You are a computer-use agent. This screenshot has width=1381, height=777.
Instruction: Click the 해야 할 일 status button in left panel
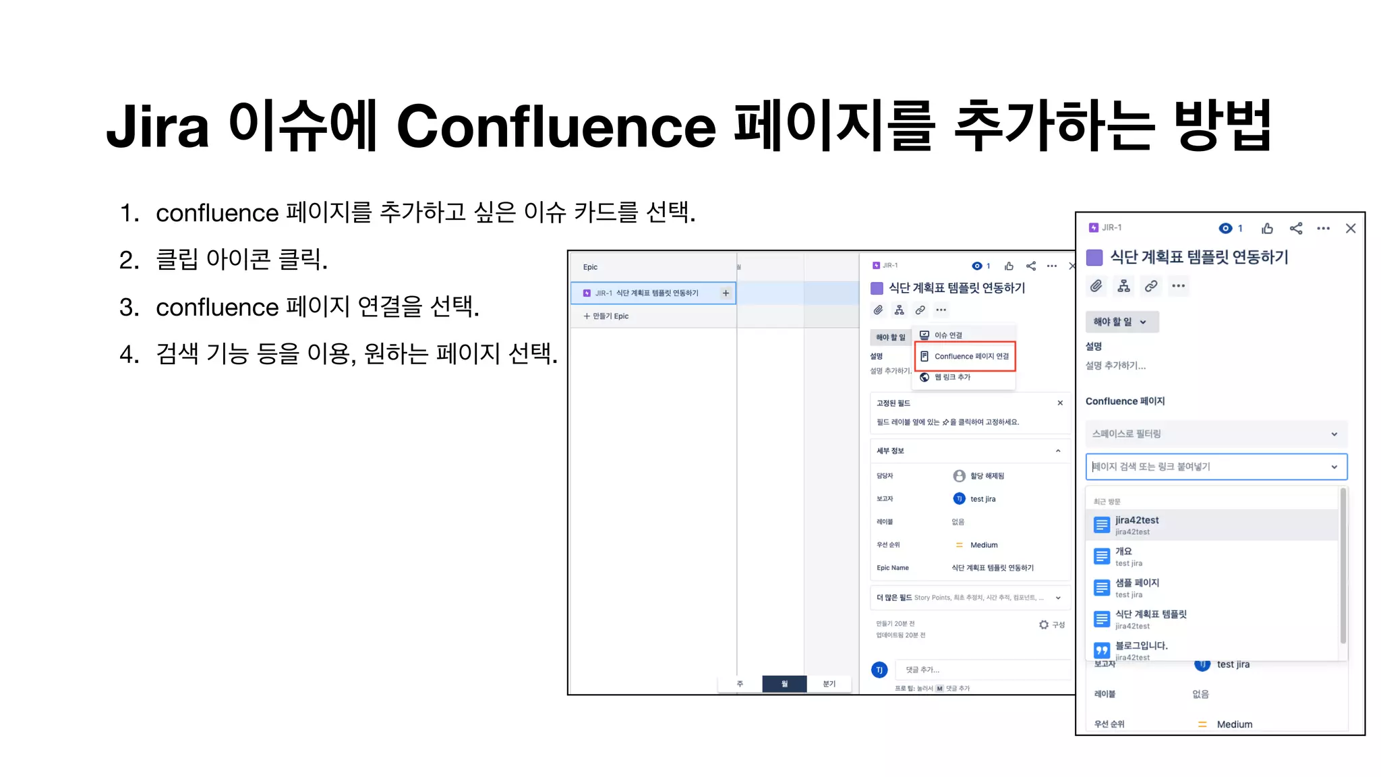(x=890, y=337)
